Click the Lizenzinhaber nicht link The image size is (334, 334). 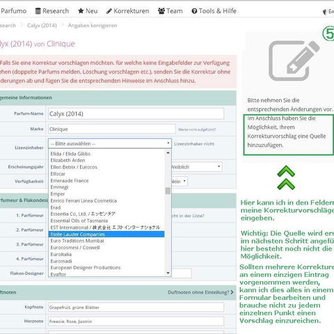point(194,144)
